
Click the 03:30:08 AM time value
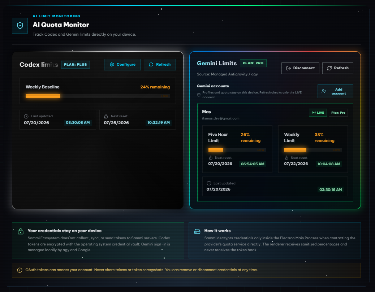[78, 123]
